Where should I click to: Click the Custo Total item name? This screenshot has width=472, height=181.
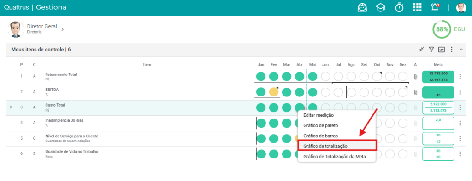tap(55, 105)
